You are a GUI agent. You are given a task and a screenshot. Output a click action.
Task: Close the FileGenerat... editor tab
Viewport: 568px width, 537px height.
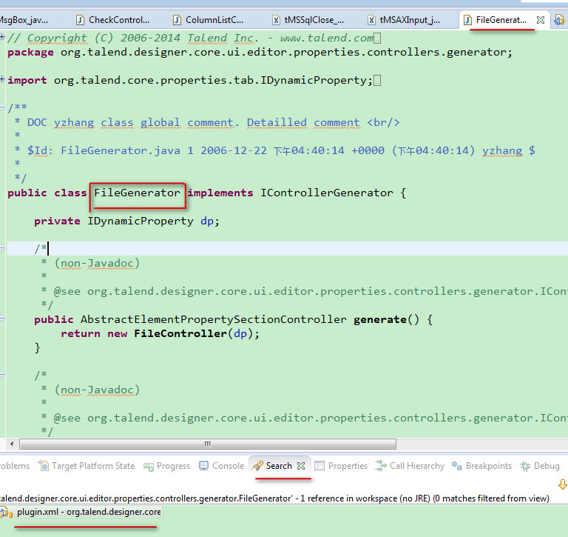[x=540, y=20]
